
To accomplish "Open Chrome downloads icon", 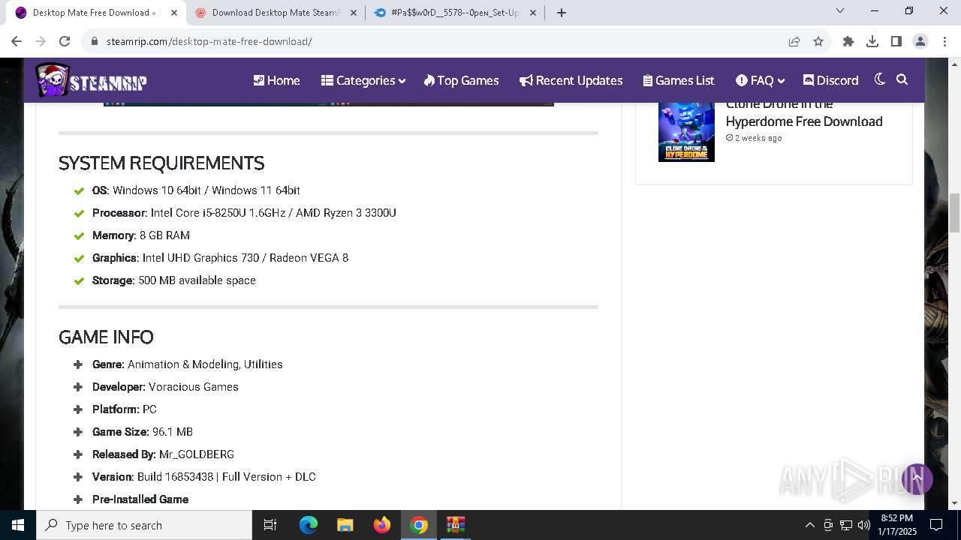I will (872, 41).
